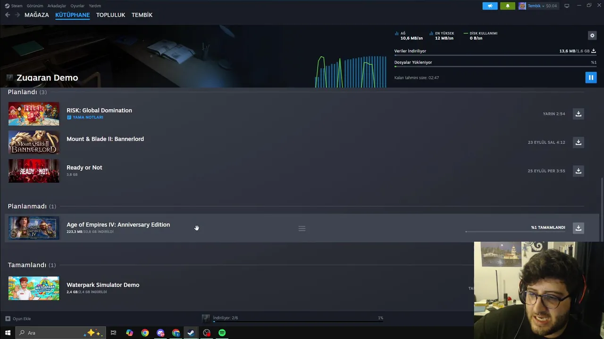Click the Zuqaran Demo title

(47, 78)
